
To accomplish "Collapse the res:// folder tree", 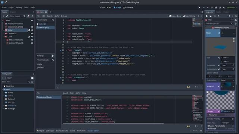I will coord(3,89).
